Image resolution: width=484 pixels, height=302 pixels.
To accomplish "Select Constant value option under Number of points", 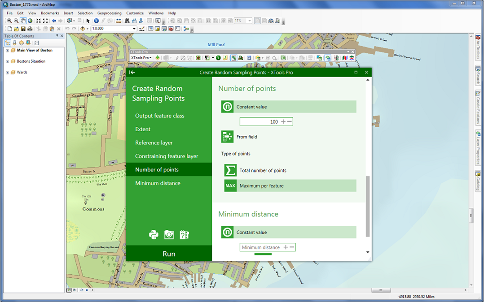I will (289, 107).
